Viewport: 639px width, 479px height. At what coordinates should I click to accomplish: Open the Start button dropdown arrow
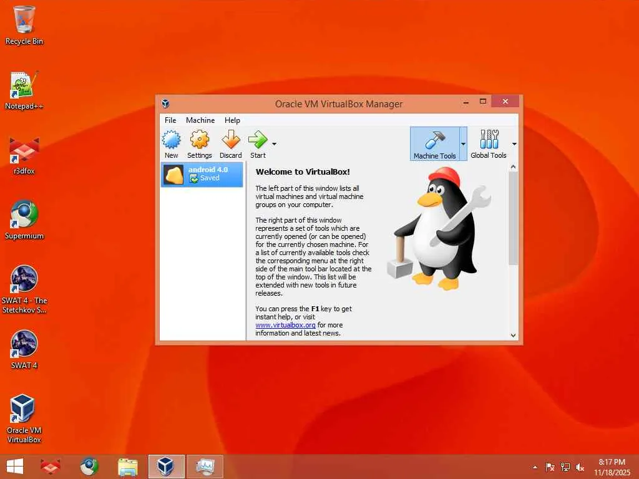pyautogui.click(x=275, y=144)
